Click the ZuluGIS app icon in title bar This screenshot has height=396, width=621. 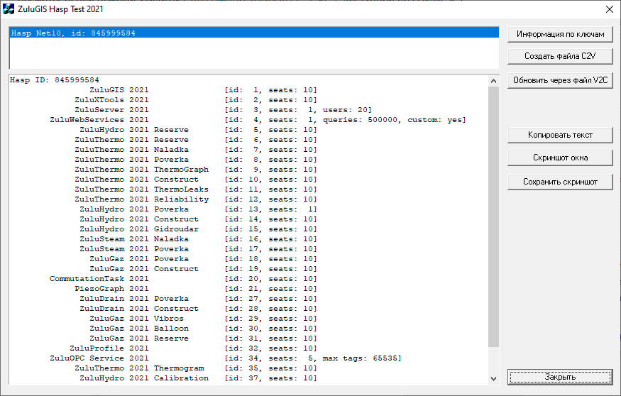pyautogui.click(x=9, y=9)
